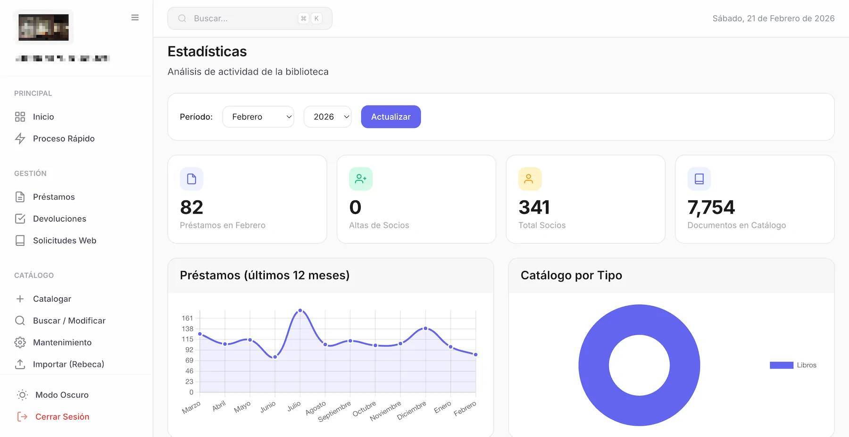Click the Cerrar Sesión link

[62, 417]
